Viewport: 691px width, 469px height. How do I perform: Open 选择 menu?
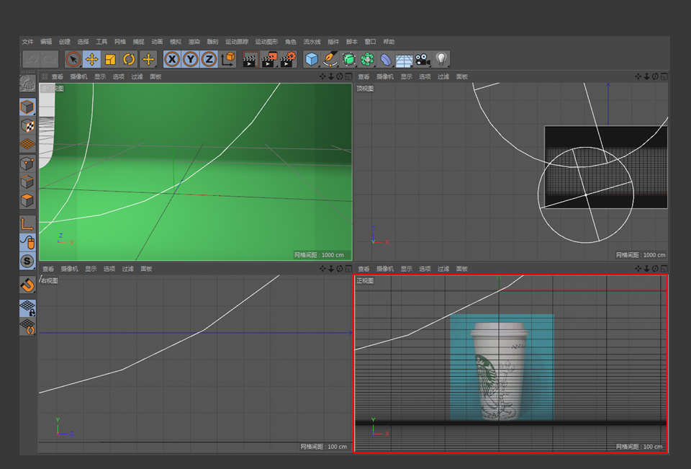coord(83,42)
